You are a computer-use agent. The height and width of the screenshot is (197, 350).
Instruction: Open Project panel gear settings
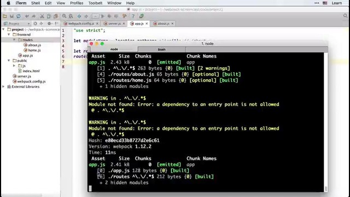pyautogui.click(x=50, y=24)
